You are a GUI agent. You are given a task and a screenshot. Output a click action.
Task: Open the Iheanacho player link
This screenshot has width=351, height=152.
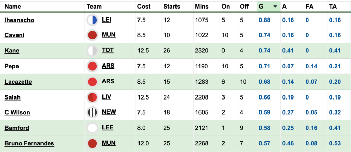[20, 20]
